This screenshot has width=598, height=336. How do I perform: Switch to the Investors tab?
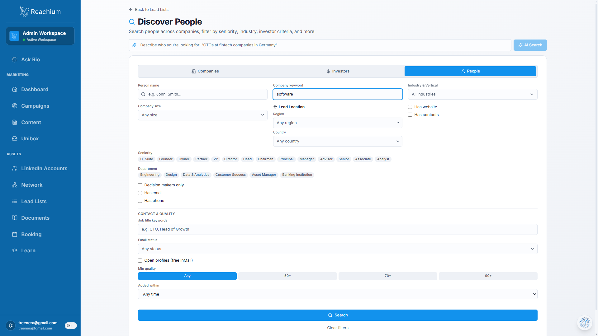click(338, 71)
